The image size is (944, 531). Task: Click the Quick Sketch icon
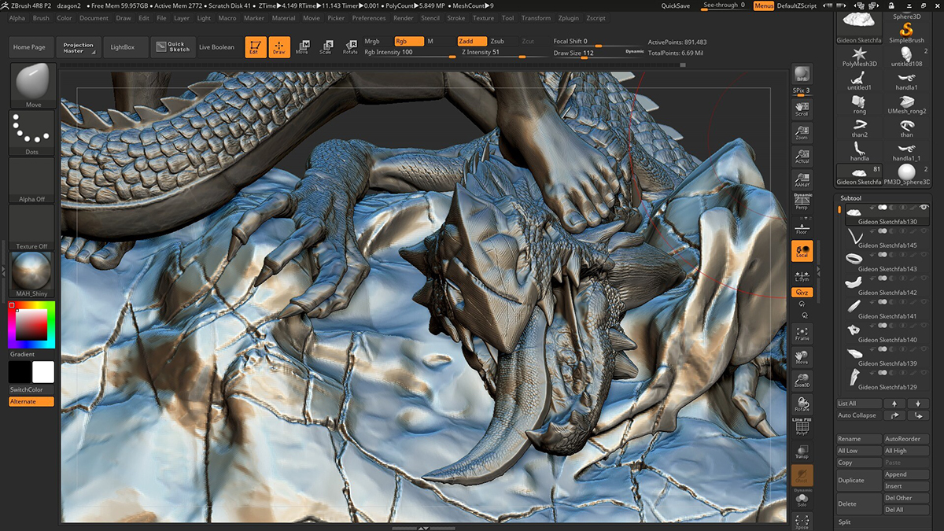point(174,47)
